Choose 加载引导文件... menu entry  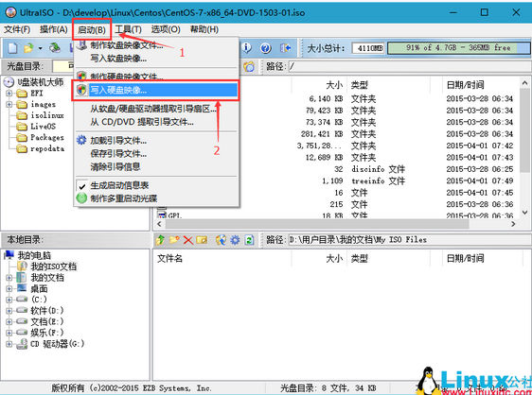[x=155, y=140]
